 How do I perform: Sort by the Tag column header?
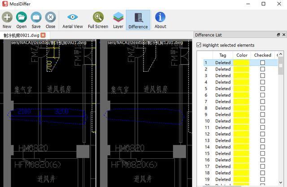222,55
